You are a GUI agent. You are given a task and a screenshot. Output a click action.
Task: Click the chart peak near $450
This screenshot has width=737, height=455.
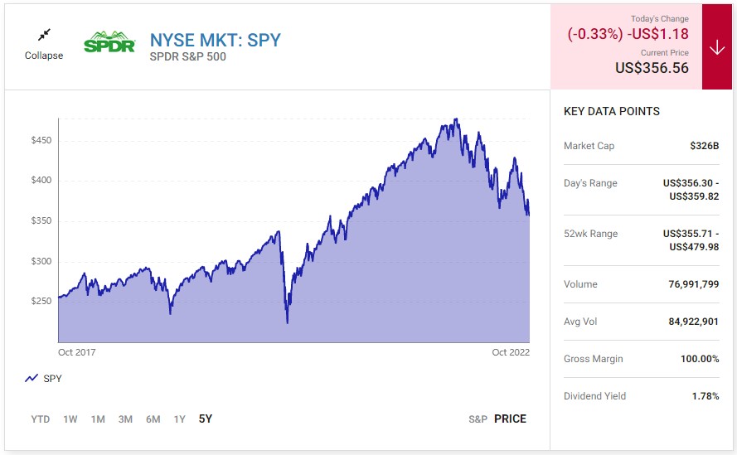pyautogui.click(x=455, y=119)
